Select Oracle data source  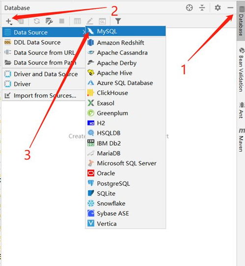click(x=126, y=173)
